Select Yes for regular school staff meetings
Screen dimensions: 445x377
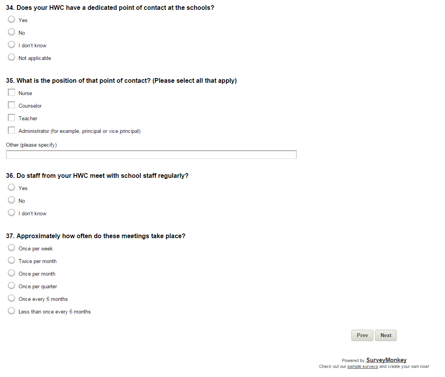coord(11,188)
